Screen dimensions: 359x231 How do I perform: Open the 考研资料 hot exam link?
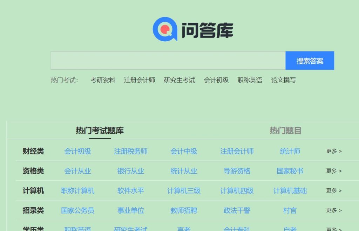(x=103, y=80)
